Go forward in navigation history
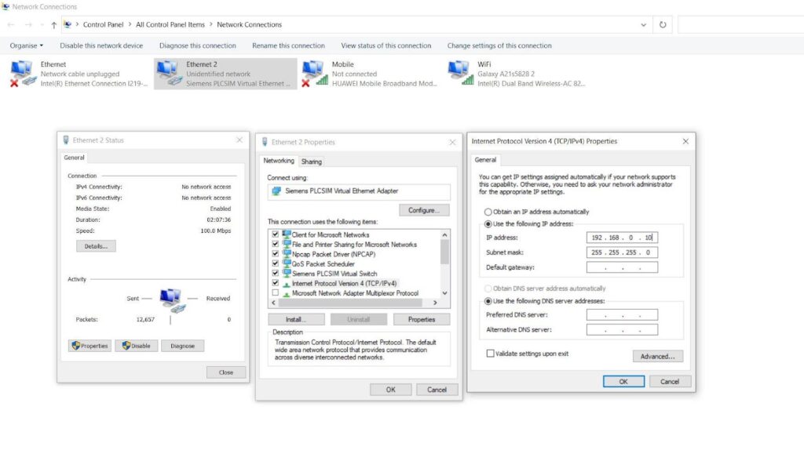 click(x=27, y=24)
